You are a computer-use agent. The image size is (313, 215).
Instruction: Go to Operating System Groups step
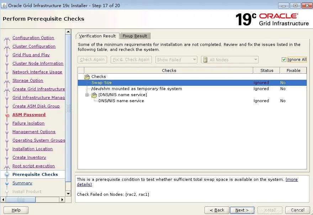39,140
